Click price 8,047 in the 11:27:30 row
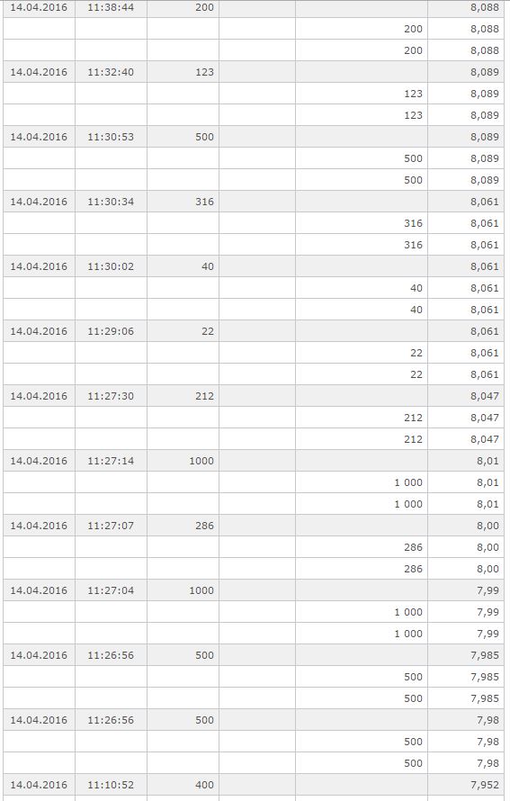This screenshot has height=801, width=510. (485, 396)
